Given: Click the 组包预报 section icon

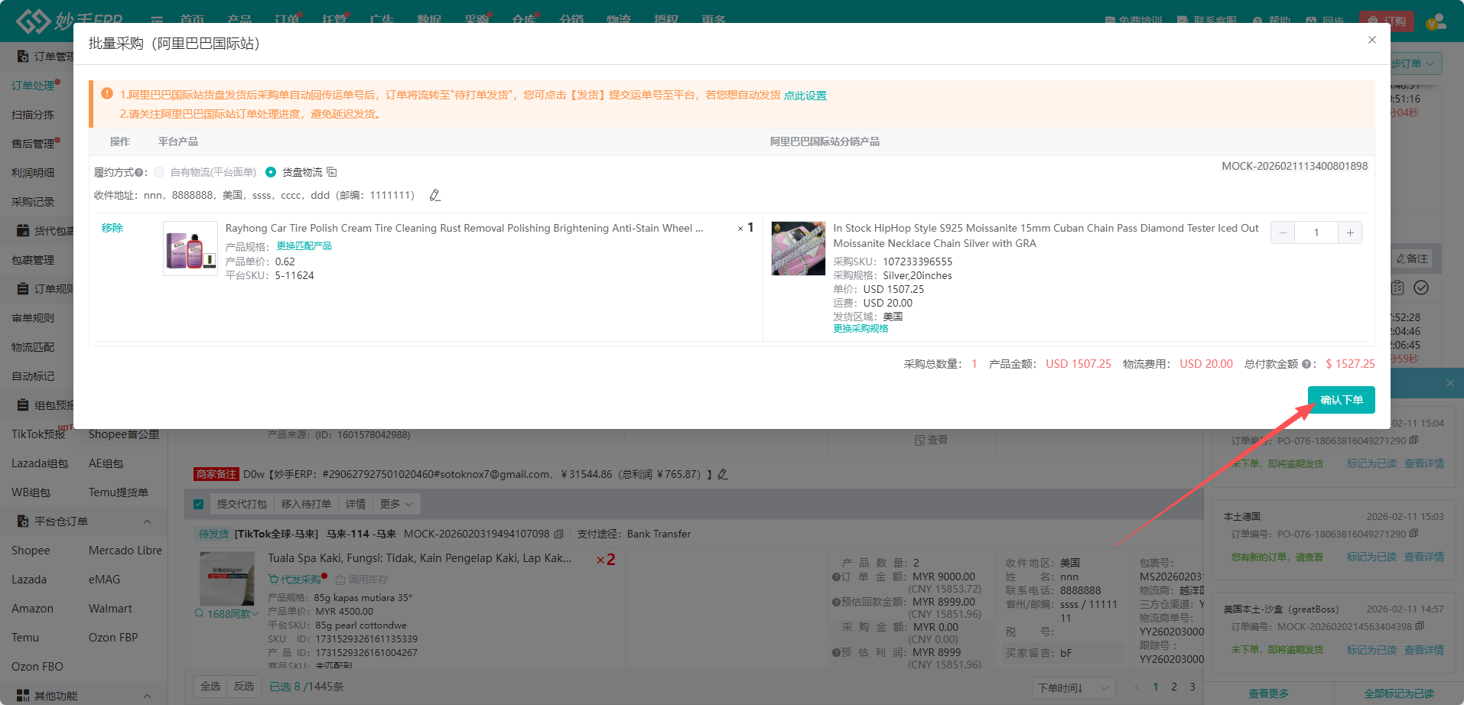Looking at the screenshot, I should (23, 405).
